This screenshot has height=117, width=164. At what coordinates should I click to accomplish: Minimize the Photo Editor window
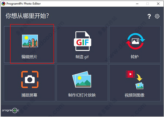pyautogui.click(x=137, y=4)
